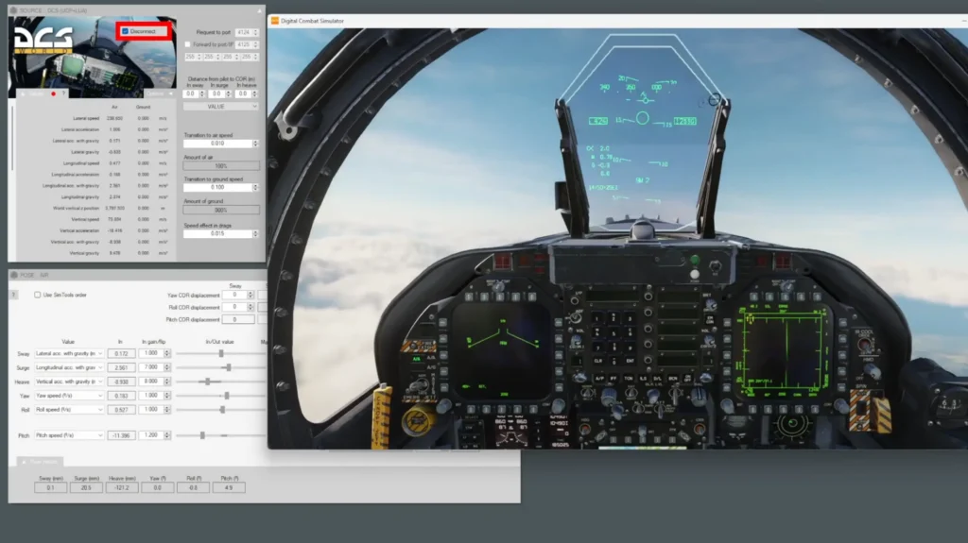The image size is (968, 543).
Task: Click the Roll In/Out value slider handle
Action: [223, 410]
